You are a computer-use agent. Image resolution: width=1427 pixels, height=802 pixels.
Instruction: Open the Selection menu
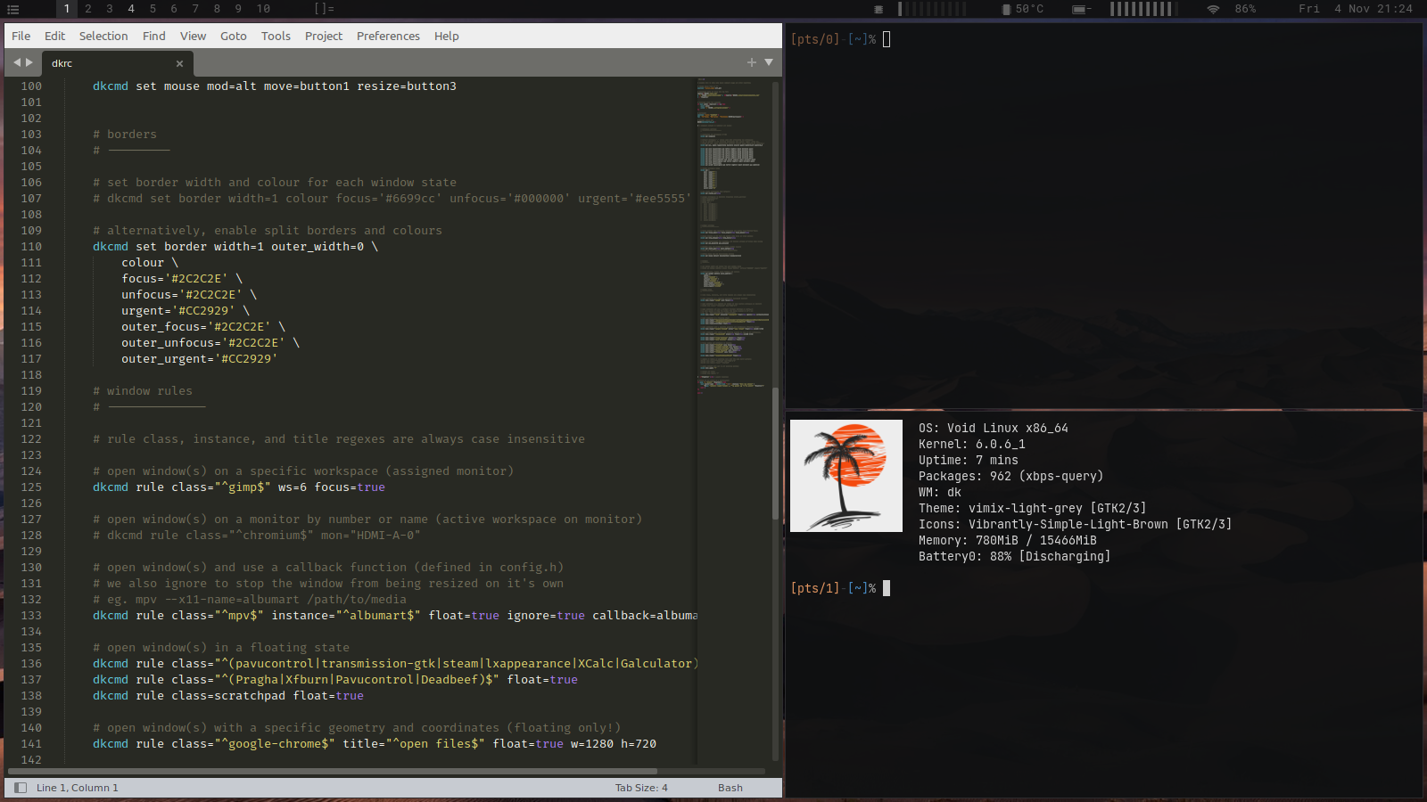pos(103,37)
